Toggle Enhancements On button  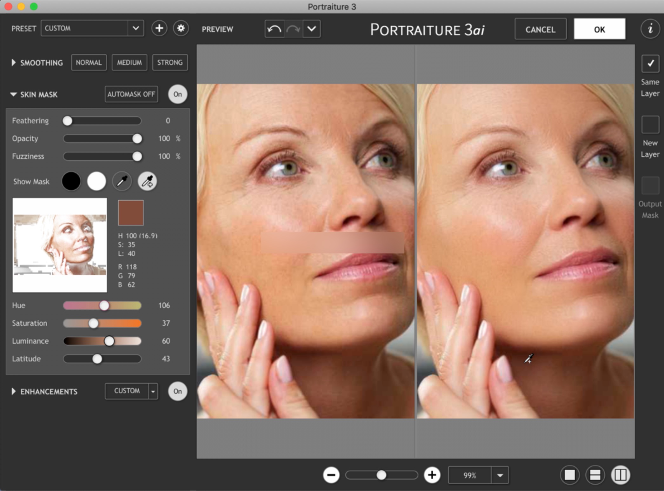(177, 391)
